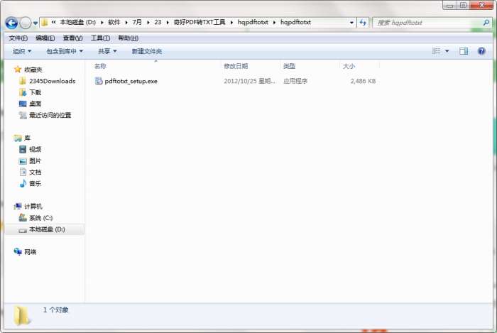The height and width of the screenshot is (333, 497).
Task: Open the Help question mark icon
Action: [x=481, y=51]
